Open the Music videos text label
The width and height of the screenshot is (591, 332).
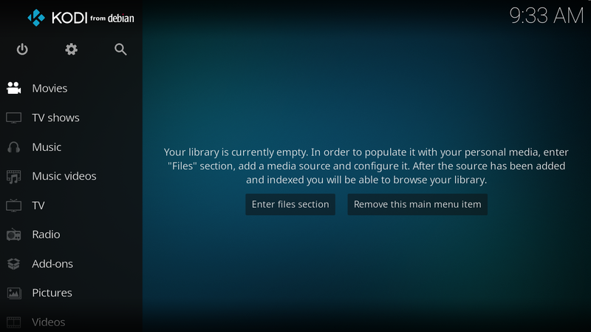(x=64, y=176)
